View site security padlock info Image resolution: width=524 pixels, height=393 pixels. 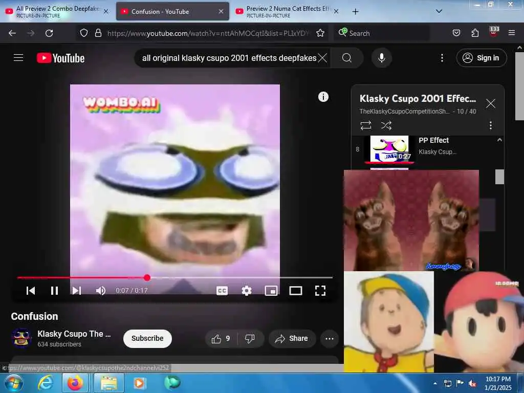tap(98, 33)
